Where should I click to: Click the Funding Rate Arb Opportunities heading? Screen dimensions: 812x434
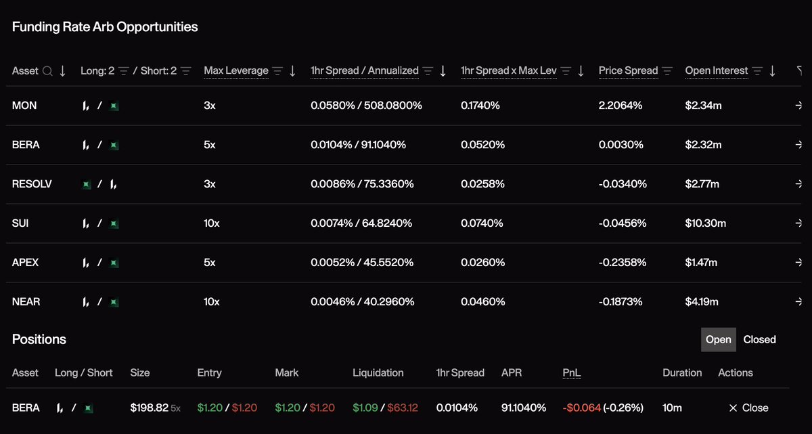[x=105, y=27]
